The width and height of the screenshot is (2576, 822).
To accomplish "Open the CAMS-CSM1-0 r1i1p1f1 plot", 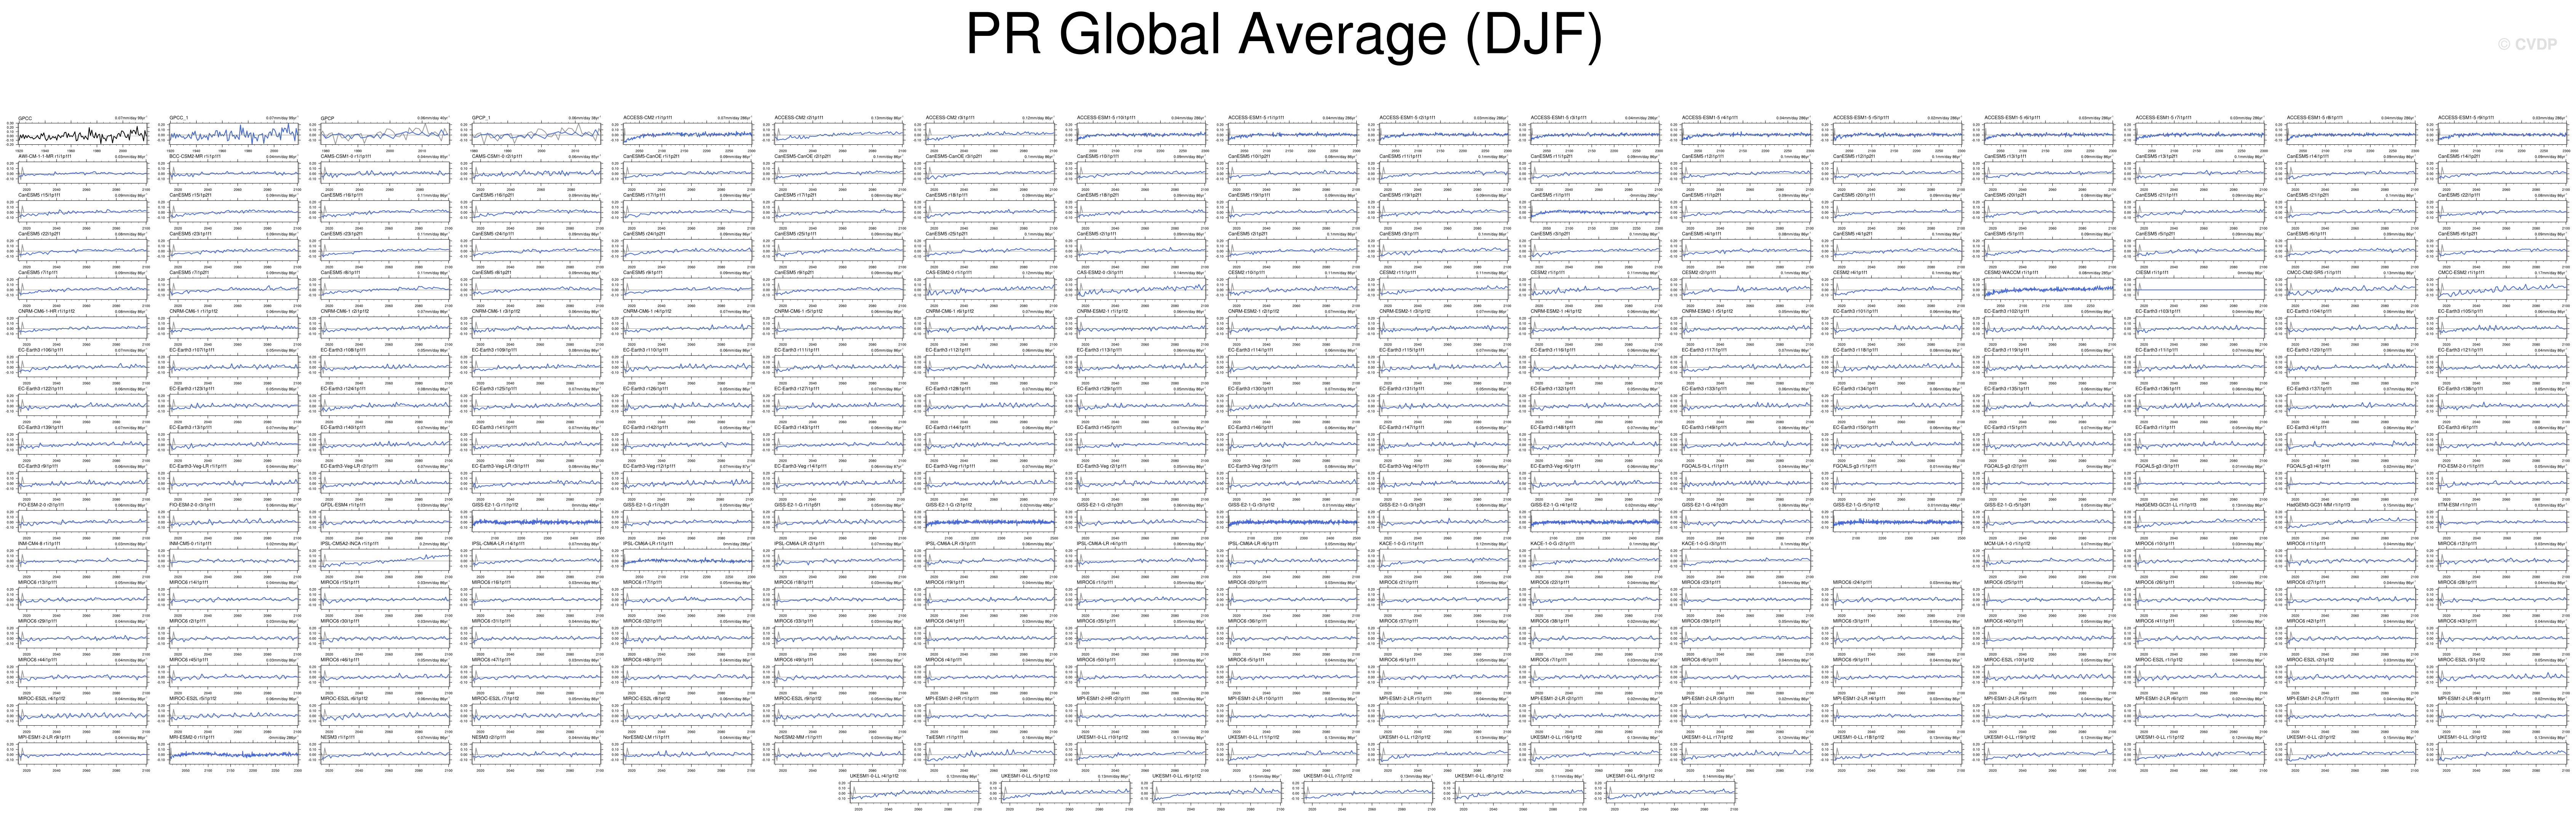I will point(385,172).
